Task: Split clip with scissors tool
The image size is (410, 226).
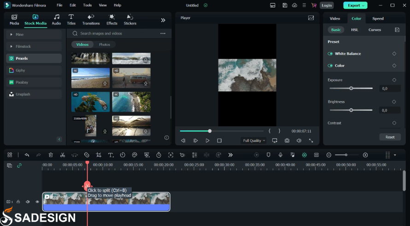Action: pos(63,155)
